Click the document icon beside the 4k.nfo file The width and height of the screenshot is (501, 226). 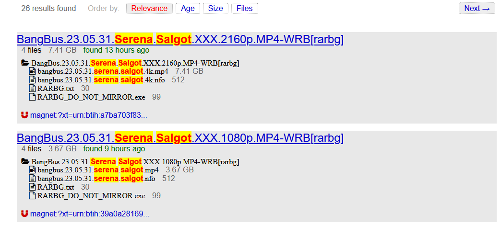click(x=32, y=79)
